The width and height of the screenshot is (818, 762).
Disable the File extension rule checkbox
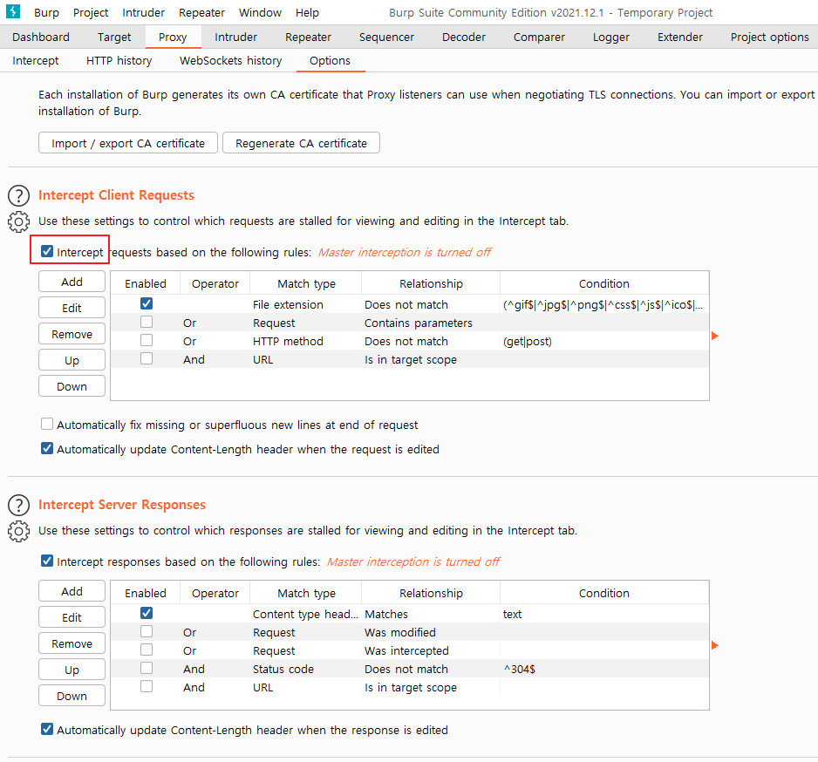click(147, 303)
